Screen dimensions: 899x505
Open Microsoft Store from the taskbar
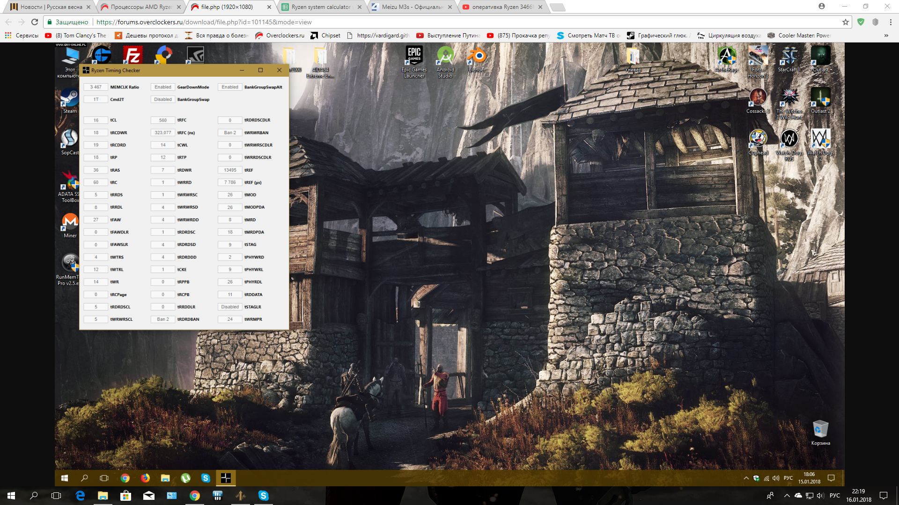point(125,496)
